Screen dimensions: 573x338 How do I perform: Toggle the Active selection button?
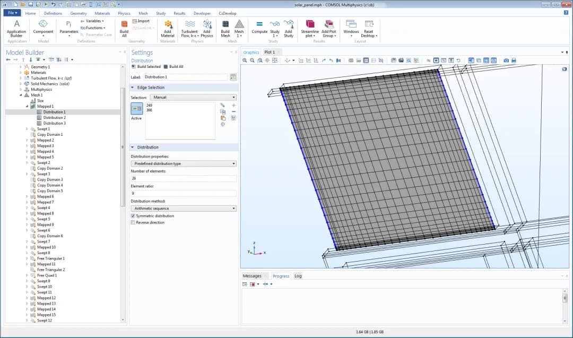click(136, 109)
